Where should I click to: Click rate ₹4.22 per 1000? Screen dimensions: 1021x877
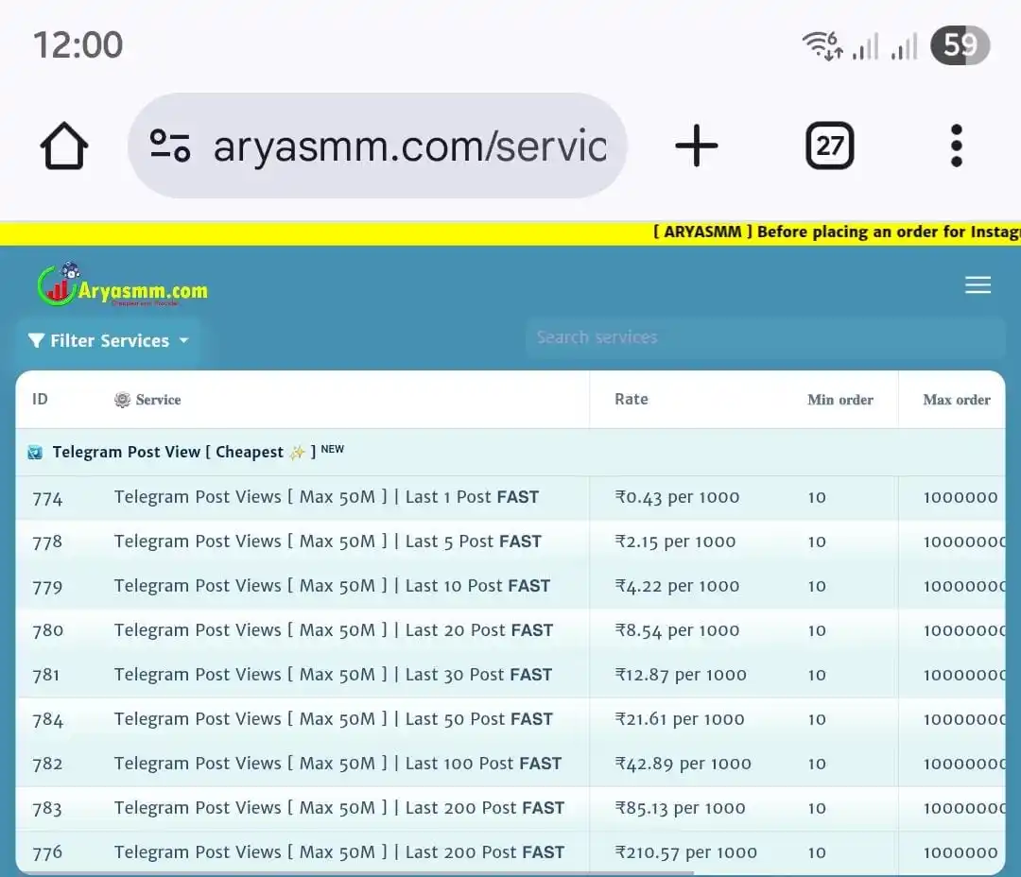click(677, 586)
